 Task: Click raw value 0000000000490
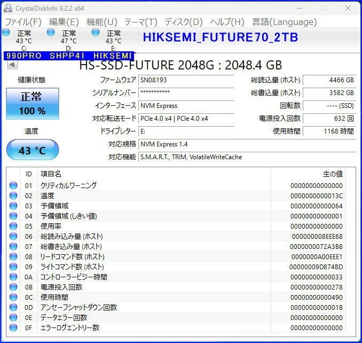pos(317,298)
